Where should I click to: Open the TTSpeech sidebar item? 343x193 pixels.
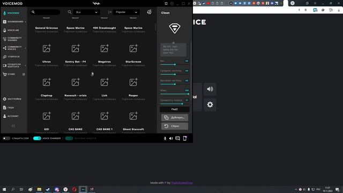click(x=11, y=57)
